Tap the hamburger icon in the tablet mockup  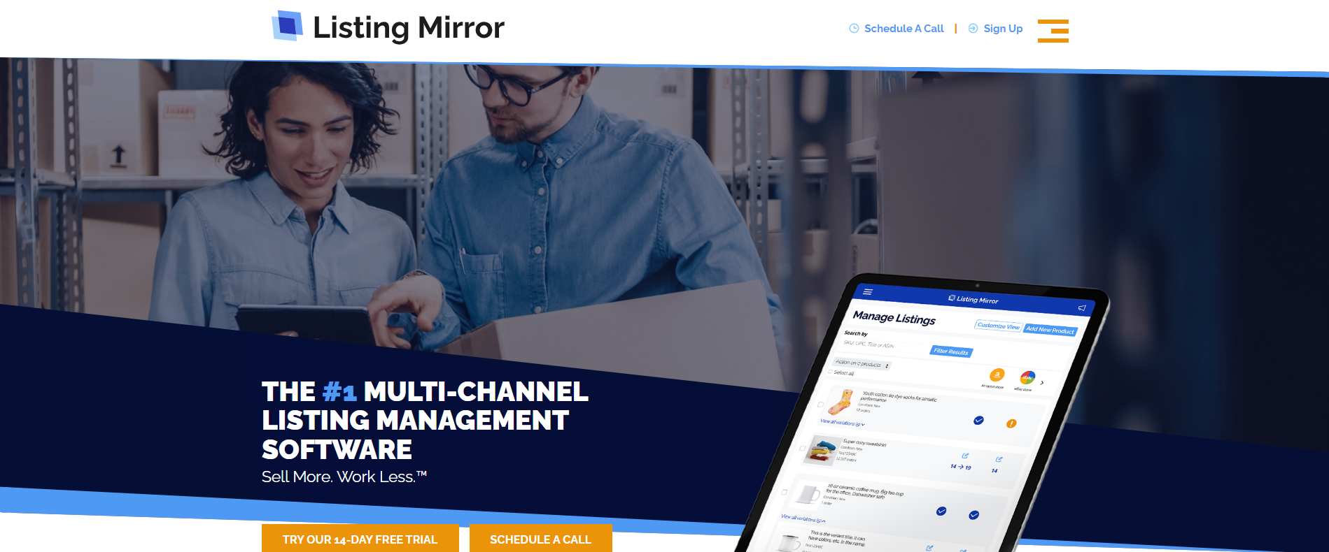point(868,291)
